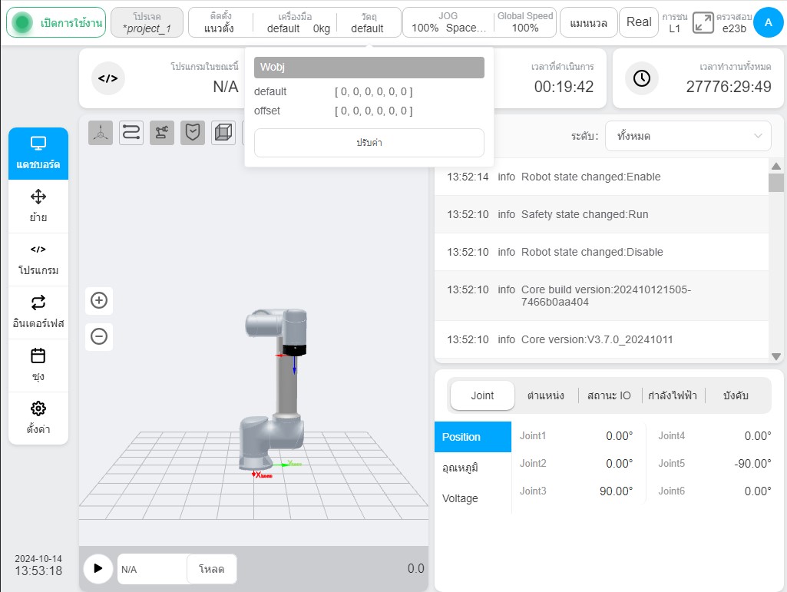The width and height of the screenshot is (787, 592).
Task: Click the log scrollbar thumb
Action: point(776,183)
